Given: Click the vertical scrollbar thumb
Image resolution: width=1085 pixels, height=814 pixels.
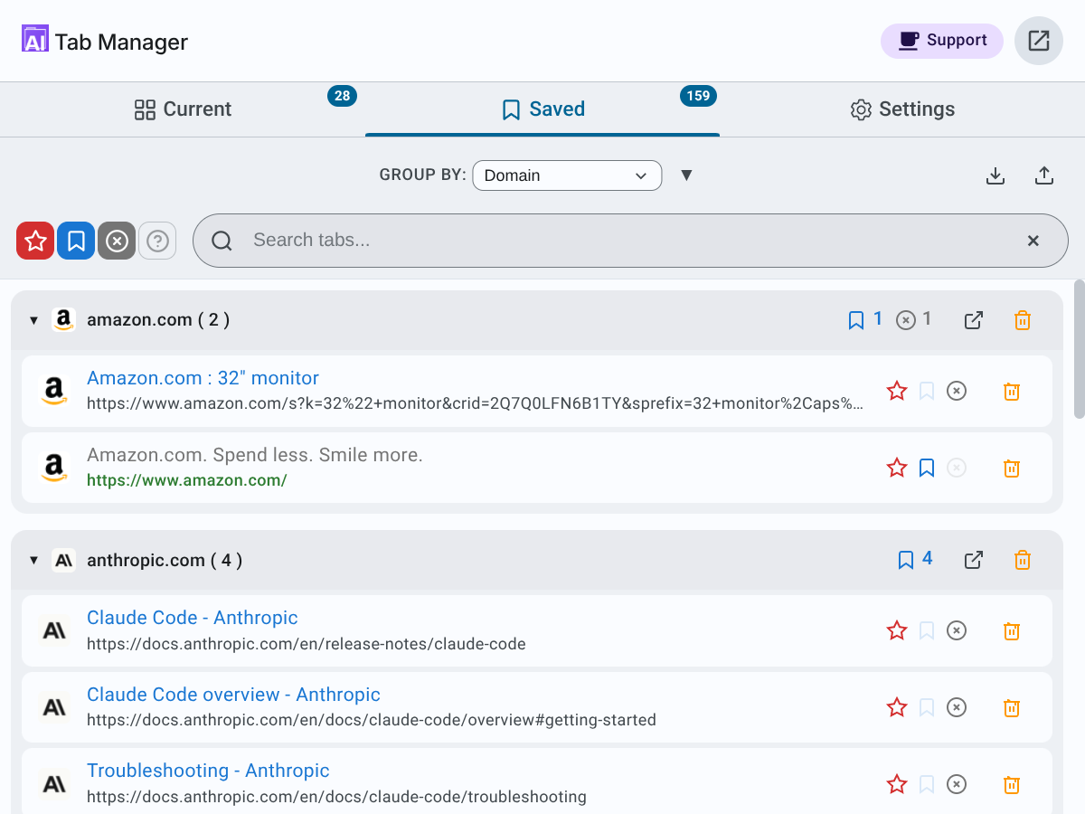Looking at the screenshot, I should (x=1079, y=349).
